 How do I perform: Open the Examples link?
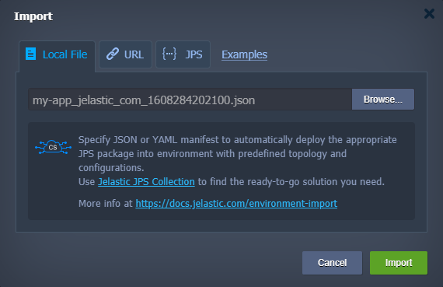244,54
